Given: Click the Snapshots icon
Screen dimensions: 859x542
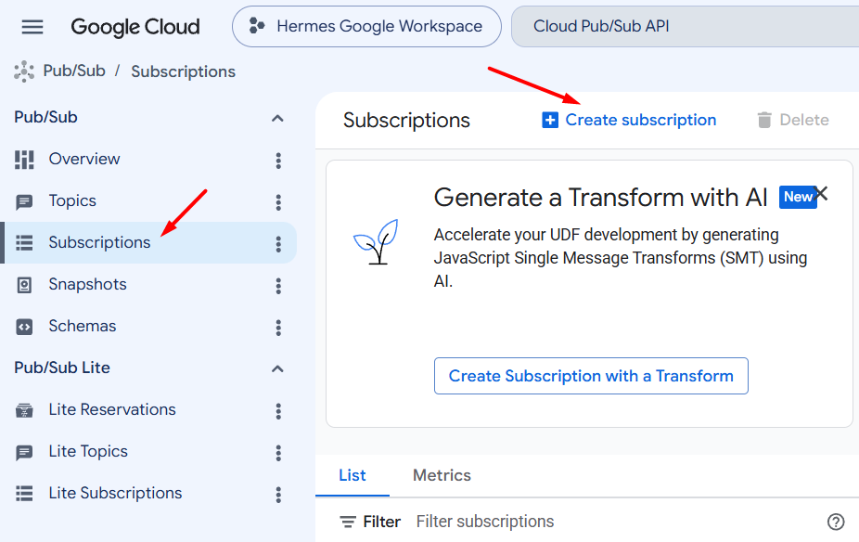Looking at the screenshot, I should pyautogui.click(x=24, y=285).
